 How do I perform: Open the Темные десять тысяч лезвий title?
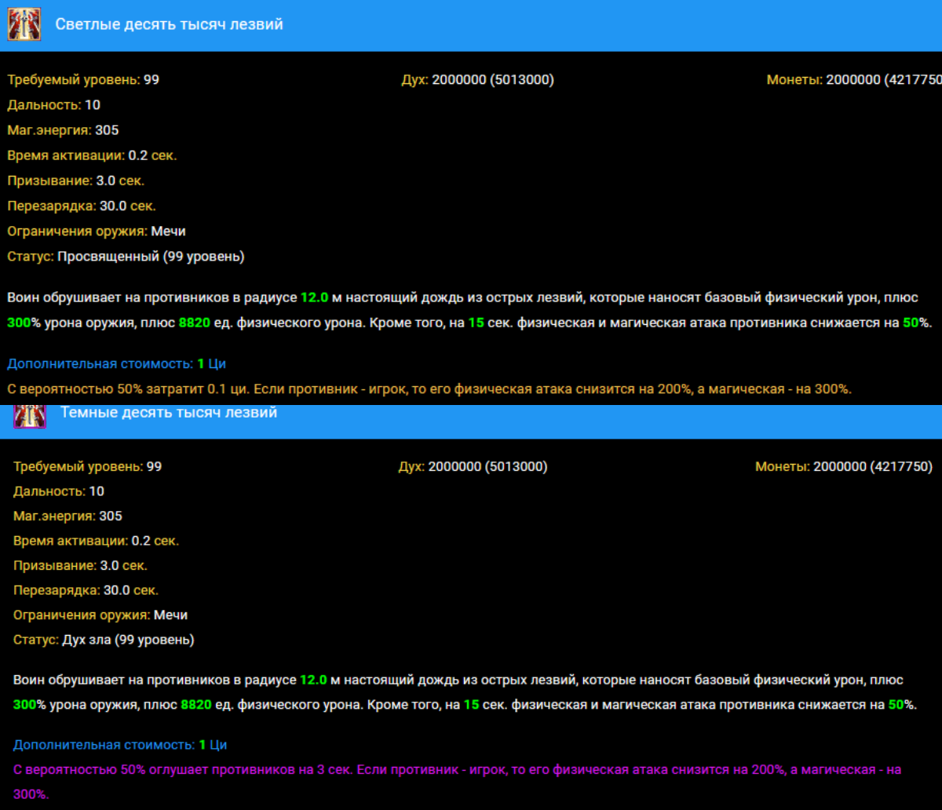click(169, 413)
